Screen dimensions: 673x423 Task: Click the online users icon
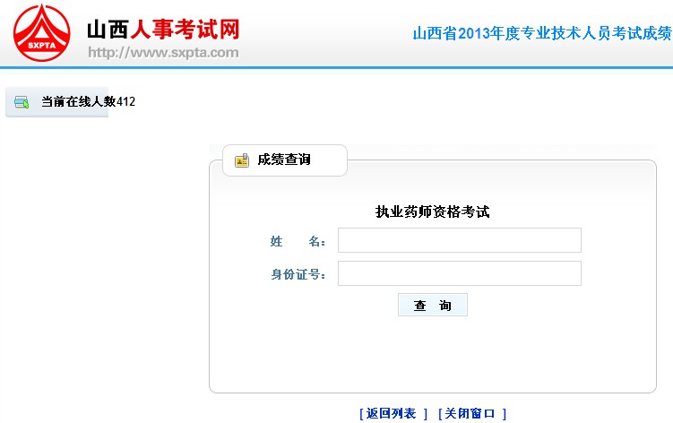[x=22, y=102]
